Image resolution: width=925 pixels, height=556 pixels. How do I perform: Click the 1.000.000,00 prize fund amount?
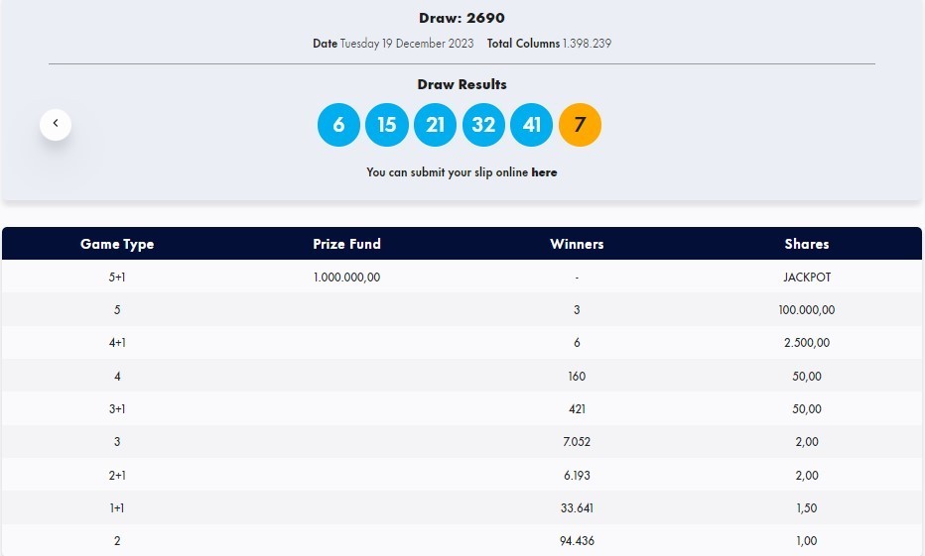point(346,278)
